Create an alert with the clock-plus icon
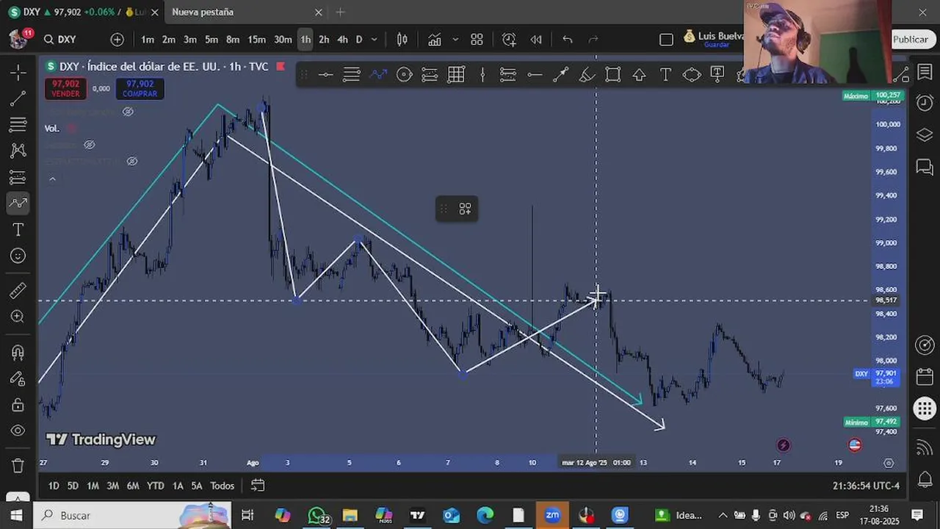Image resolution: width=940 pixels, height=529 pixels. tap(509, 40)
